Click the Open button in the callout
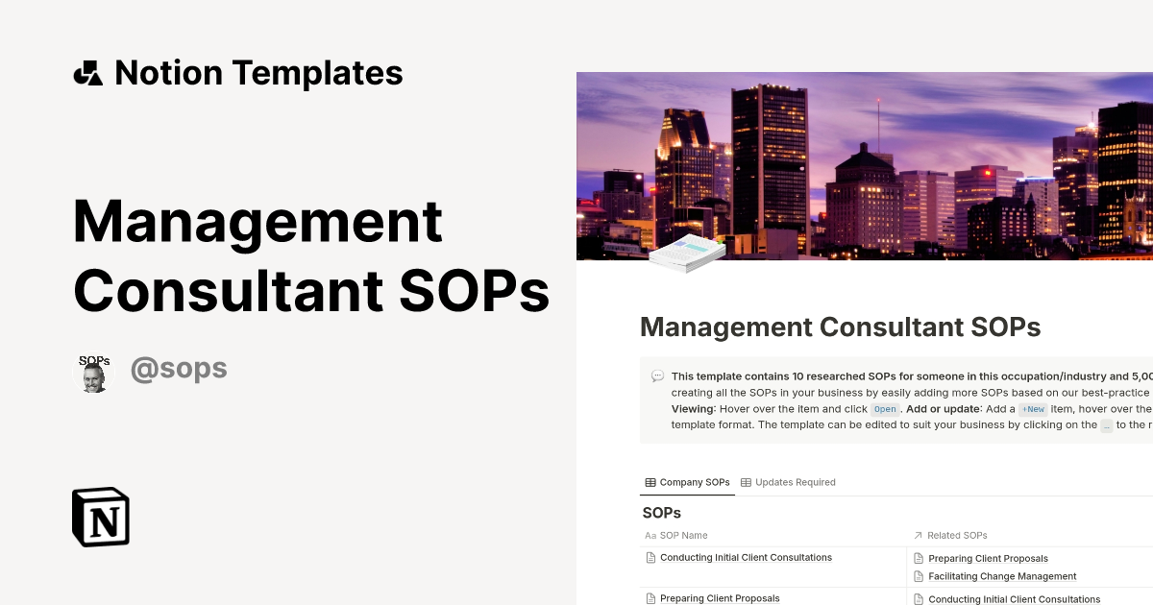1153x605 pixels. pos(884,409)
